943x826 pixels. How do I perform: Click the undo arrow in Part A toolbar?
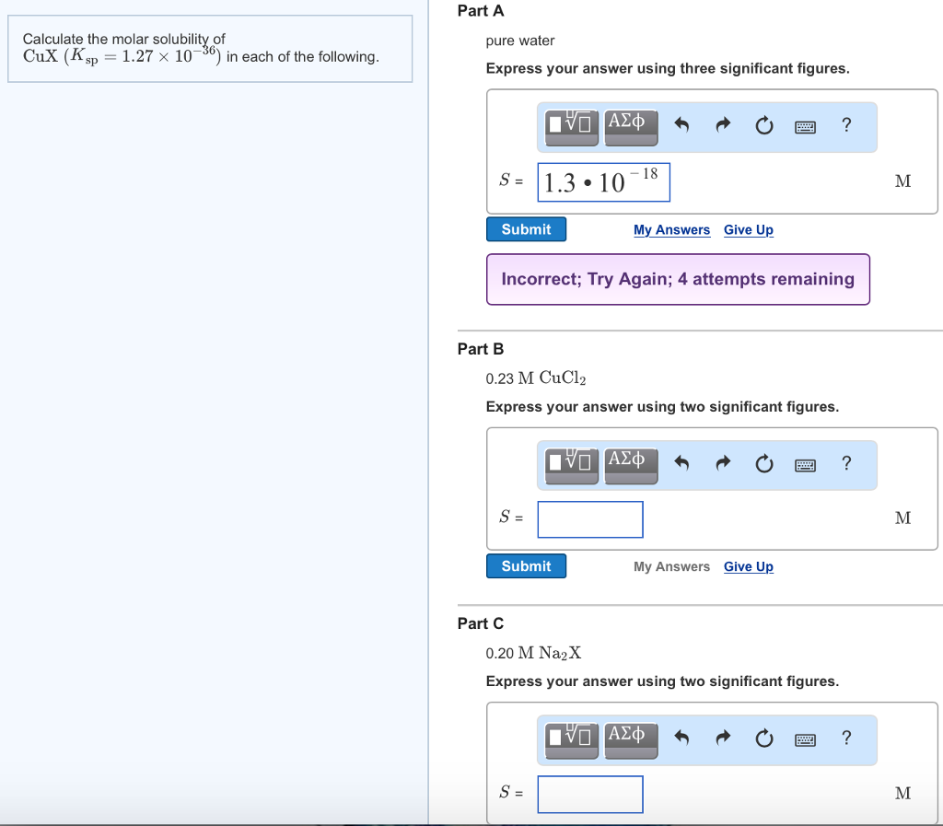coord(681,125)
